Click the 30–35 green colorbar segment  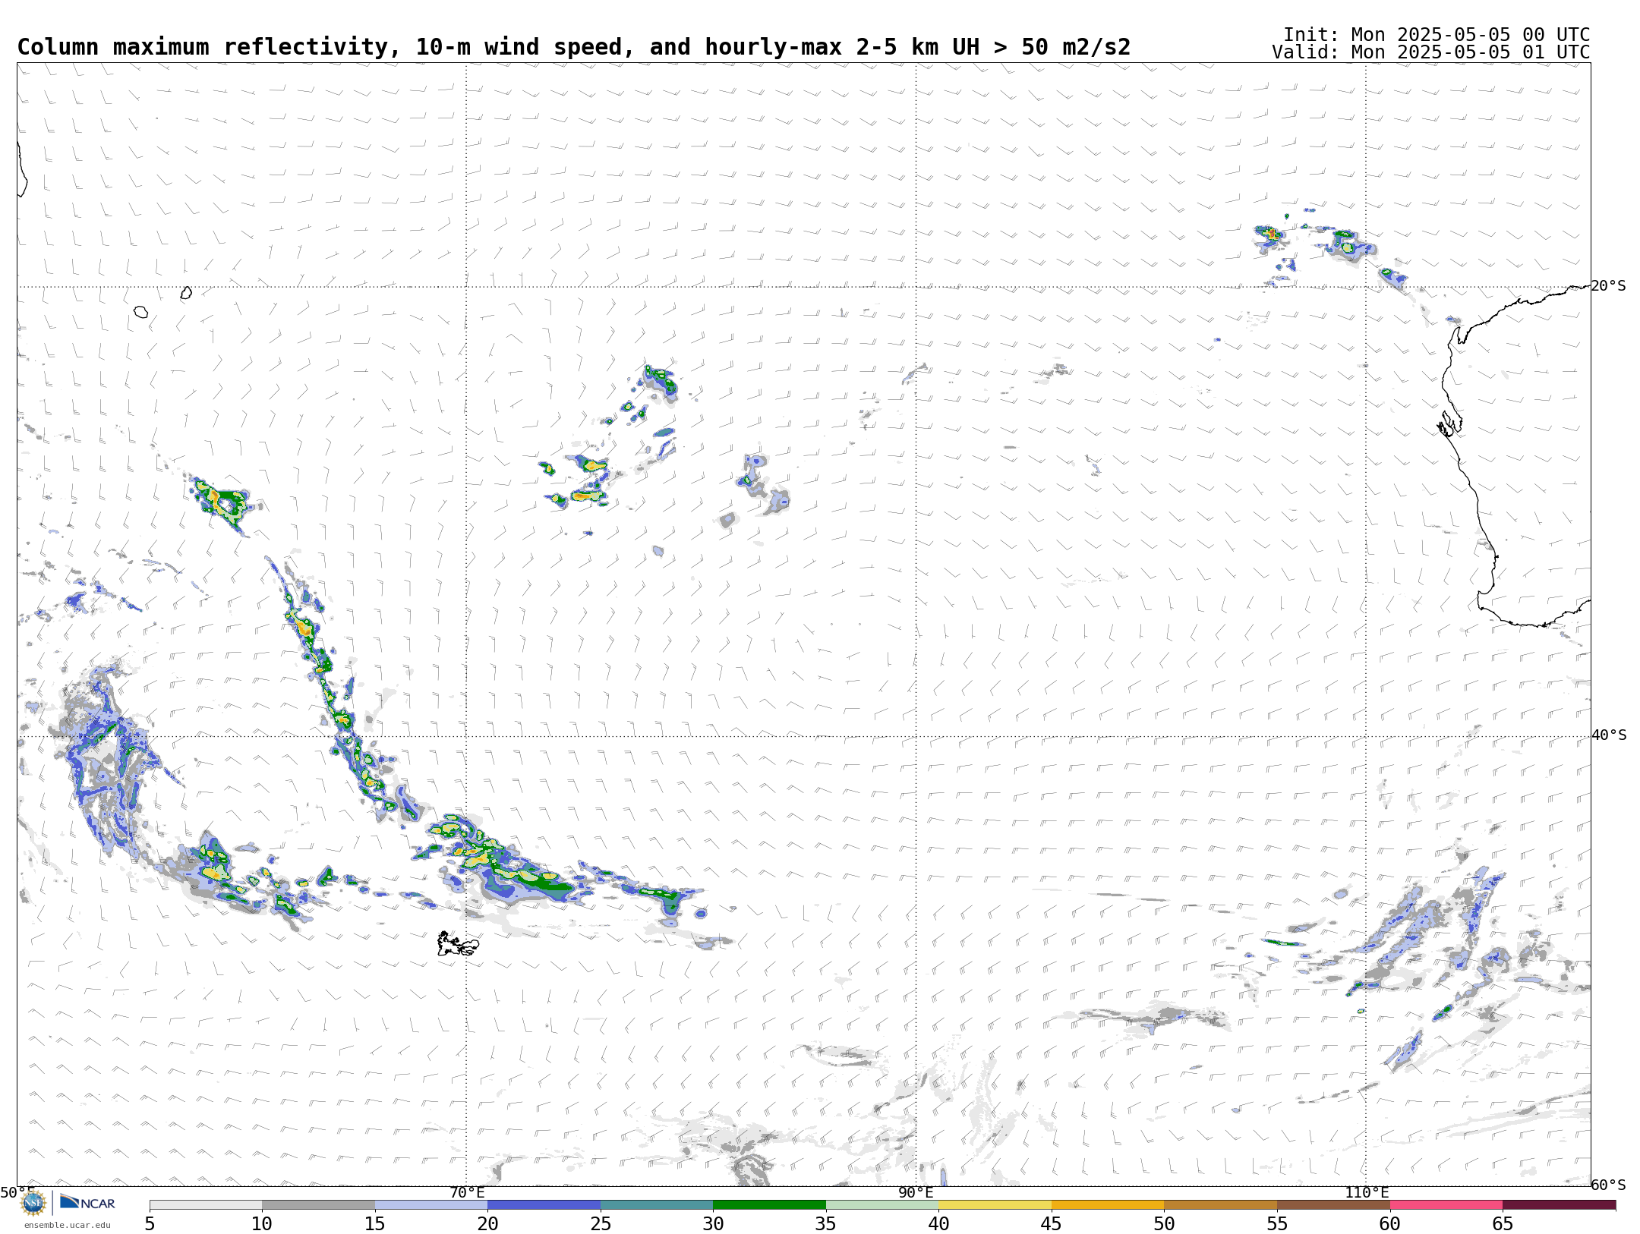point(769,1205)
